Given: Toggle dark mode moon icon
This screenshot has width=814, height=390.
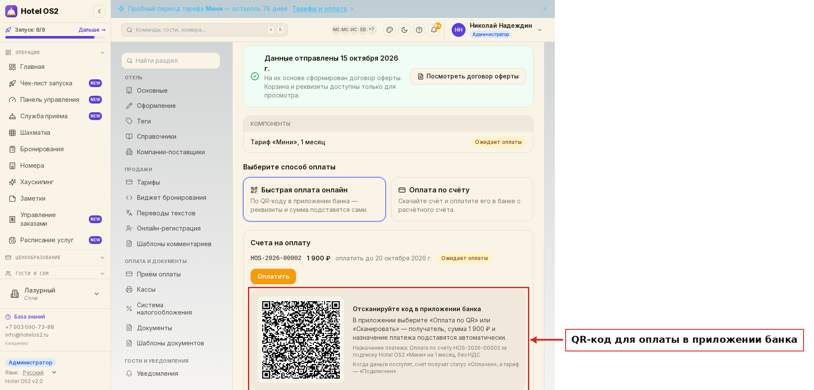Looking at the screenshot, I should 404,30.
